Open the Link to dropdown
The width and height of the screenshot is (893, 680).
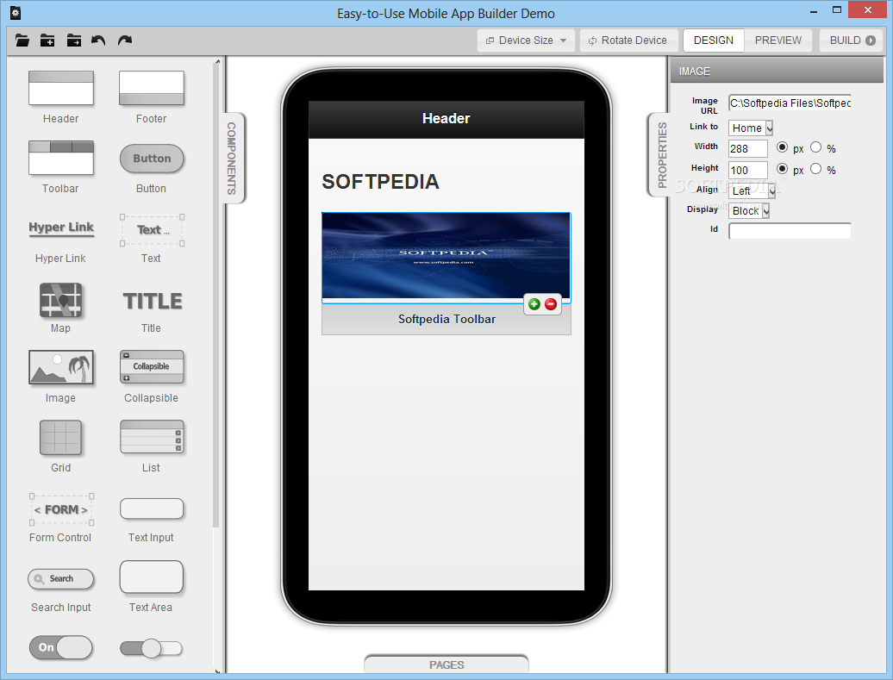tap(751, 128)
